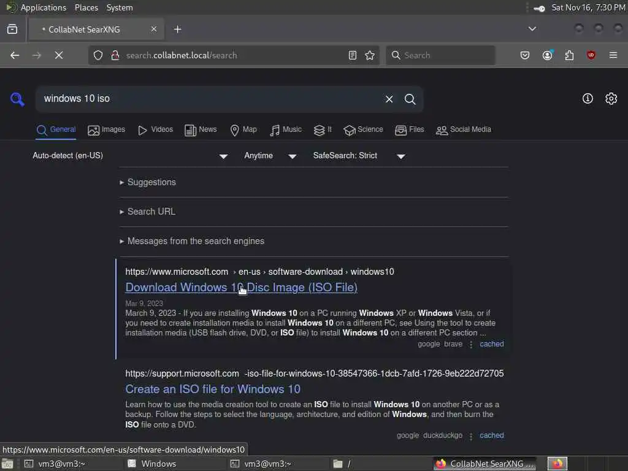Open the extensions puzzle icon

pyautogui.click(x=569, y=55)
